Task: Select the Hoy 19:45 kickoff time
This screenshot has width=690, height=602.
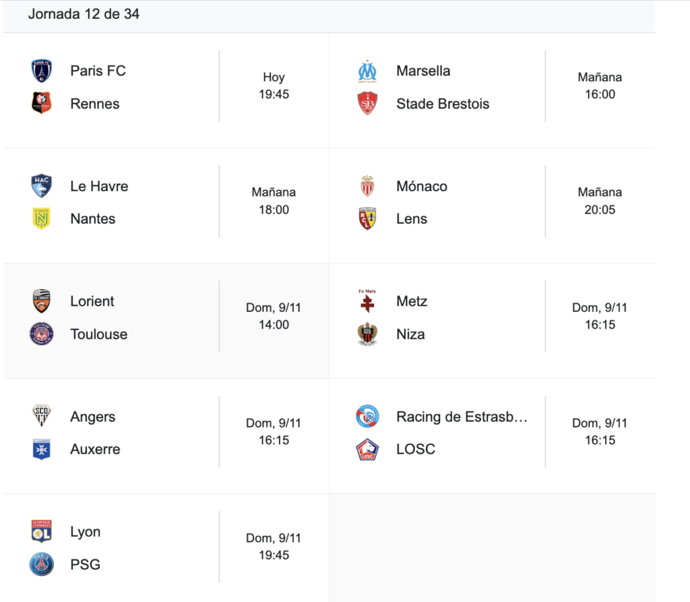Action: (274, 86)
